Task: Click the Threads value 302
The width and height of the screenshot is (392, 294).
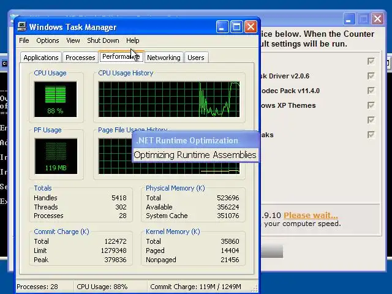Action: coord(121,207)
